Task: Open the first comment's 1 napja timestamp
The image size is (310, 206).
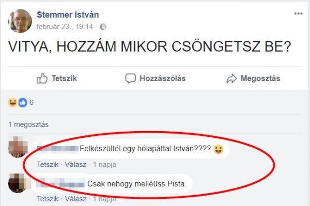Action: coord(104,164)
